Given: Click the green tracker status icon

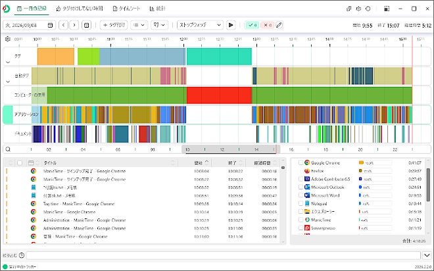Looking at the screenshot, I should [5, 267].
